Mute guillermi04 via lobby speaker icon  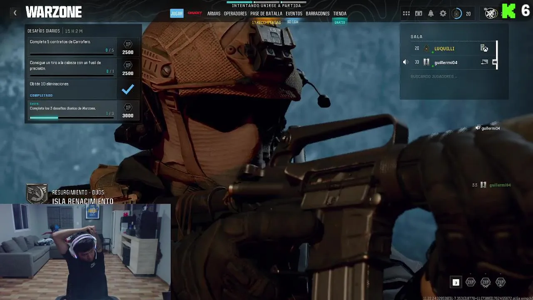(x=406, y=62)
